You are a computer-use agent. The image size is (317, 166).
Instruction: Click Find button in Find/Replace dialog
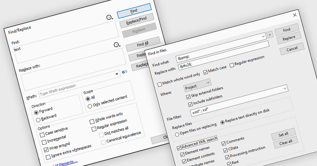[x=134, y=11]
